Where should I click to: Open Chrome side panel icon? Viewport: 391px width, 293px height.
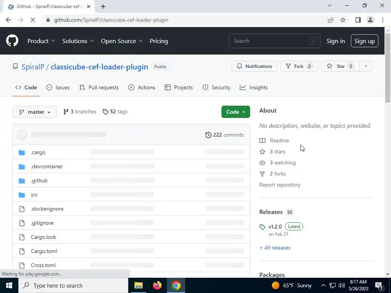tap(358, 20)
